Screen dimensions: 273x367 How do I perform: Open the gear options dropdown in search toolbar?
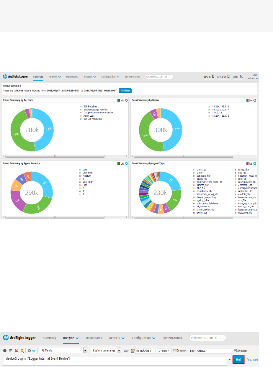click(x=32, y=351)
